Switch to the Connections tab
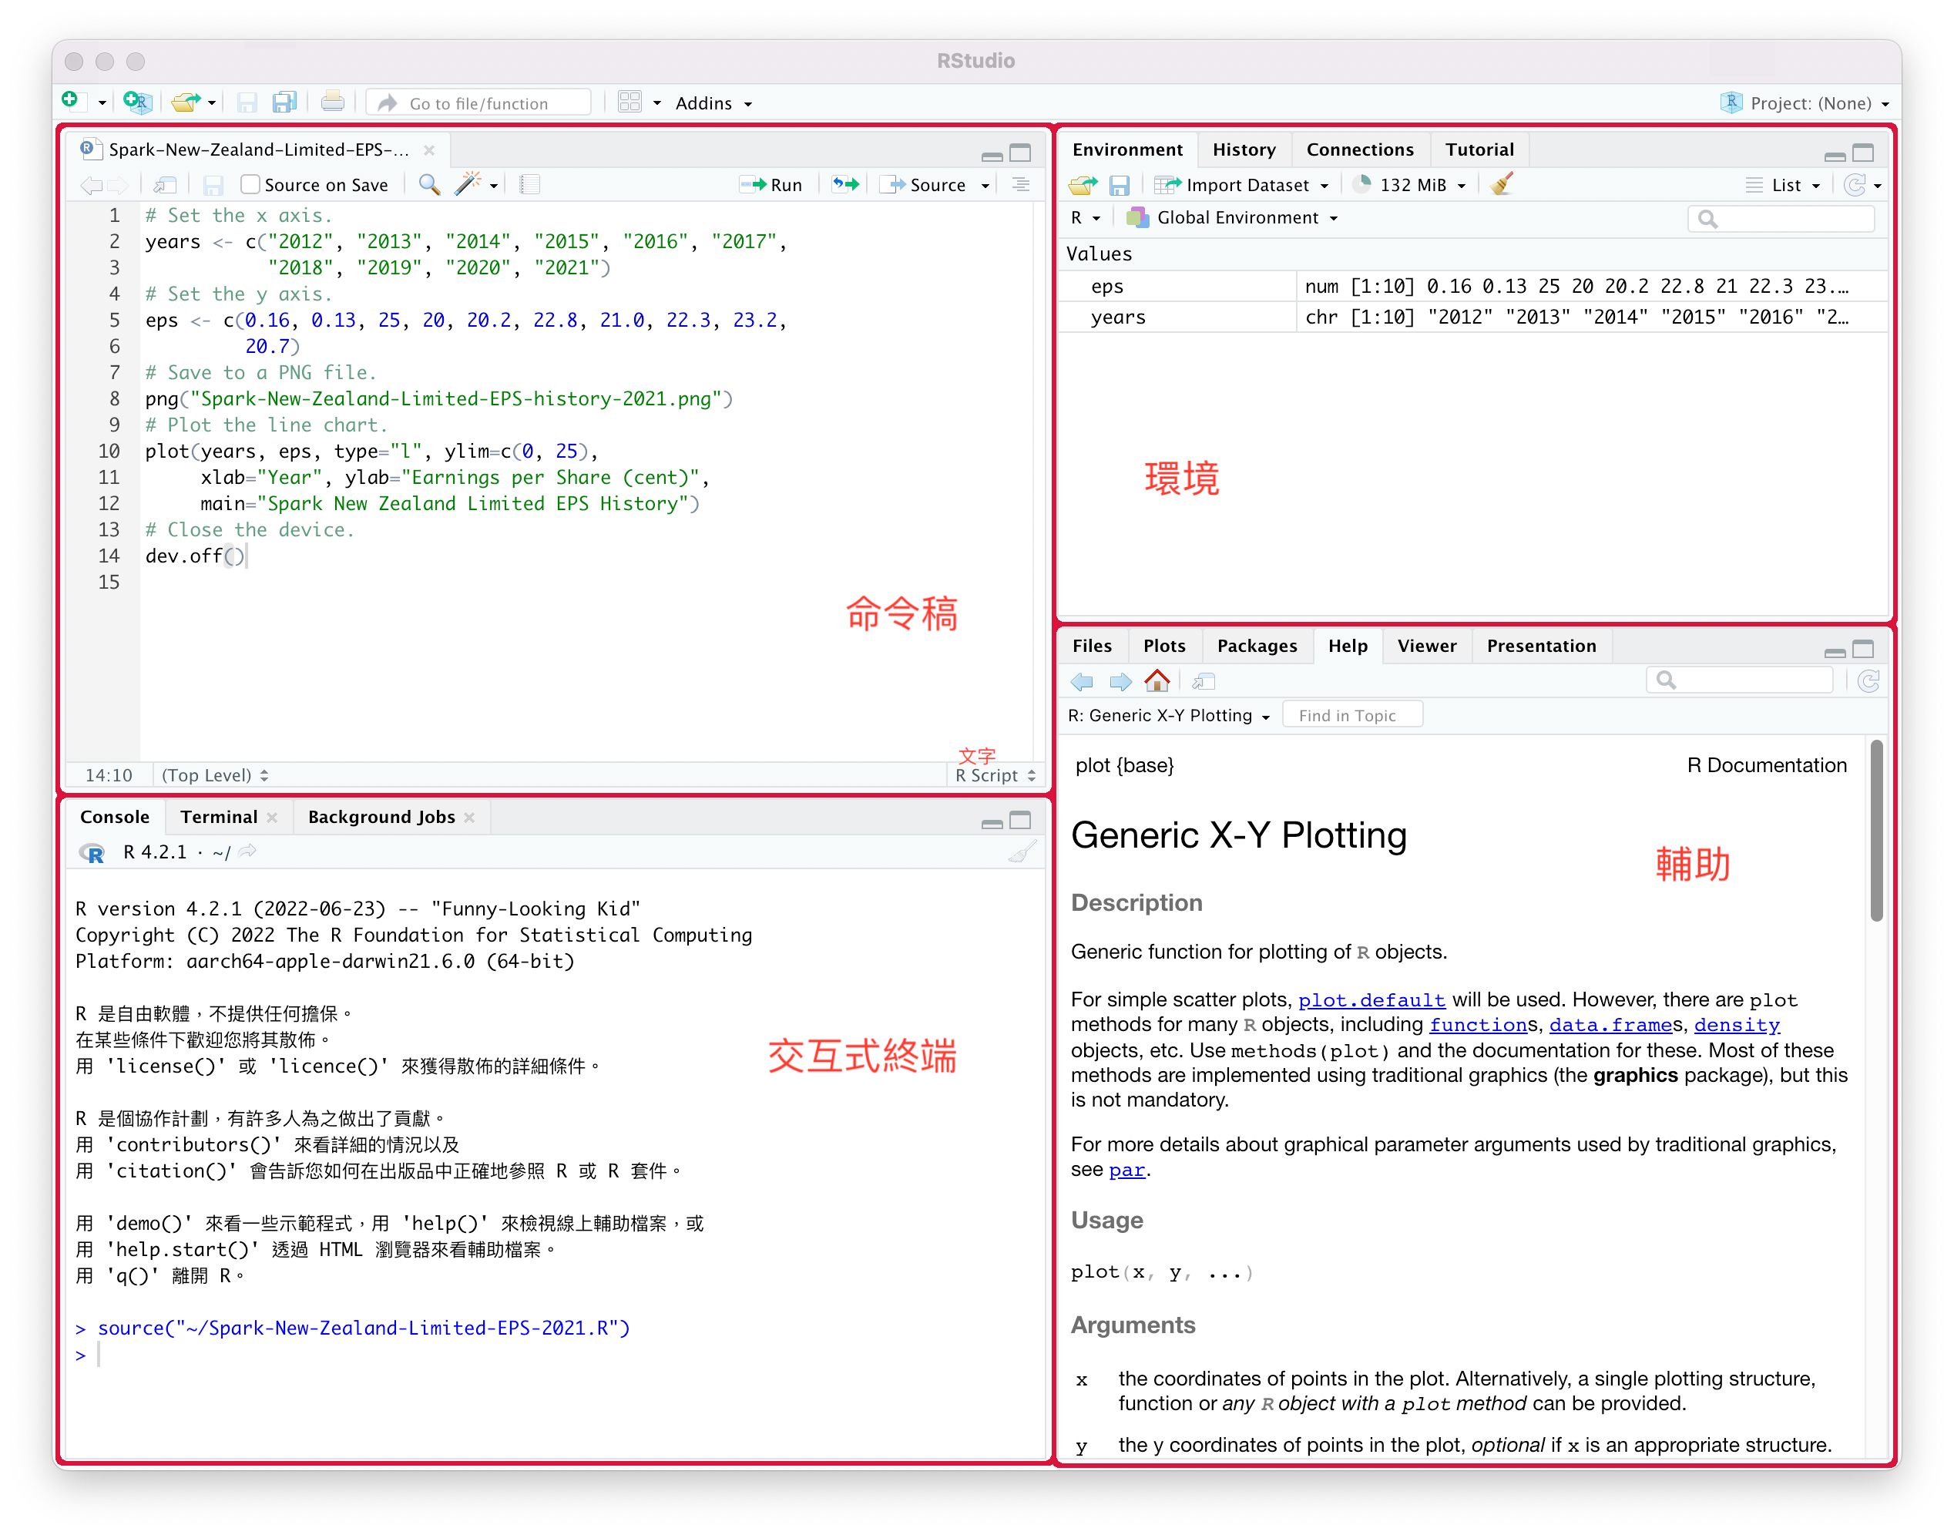 coord(1359,149)
